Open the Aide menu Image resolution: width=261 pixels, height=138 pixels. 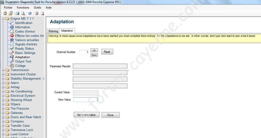coord(49,8)
